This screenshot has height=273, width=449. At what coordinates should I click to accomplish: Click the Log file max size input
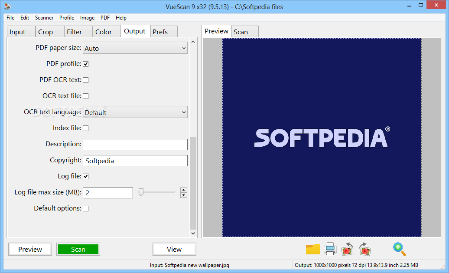[108, 193]
